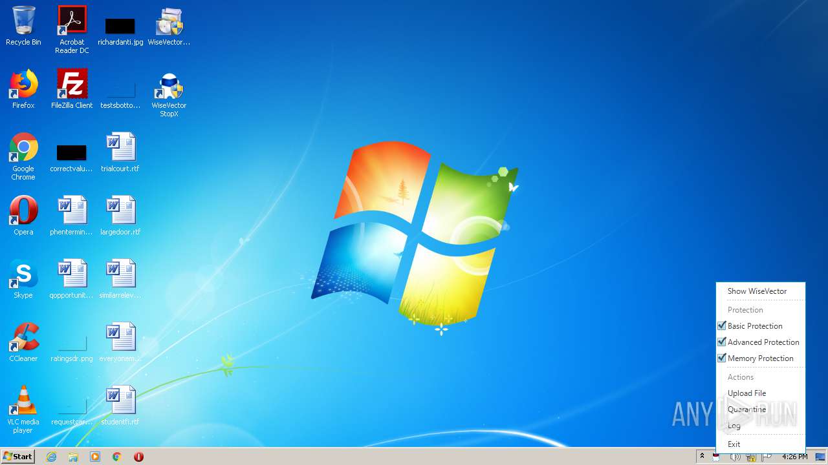
Task: Click Show Desktop button in taskbar corner
Action: click(x=820, y=457)
